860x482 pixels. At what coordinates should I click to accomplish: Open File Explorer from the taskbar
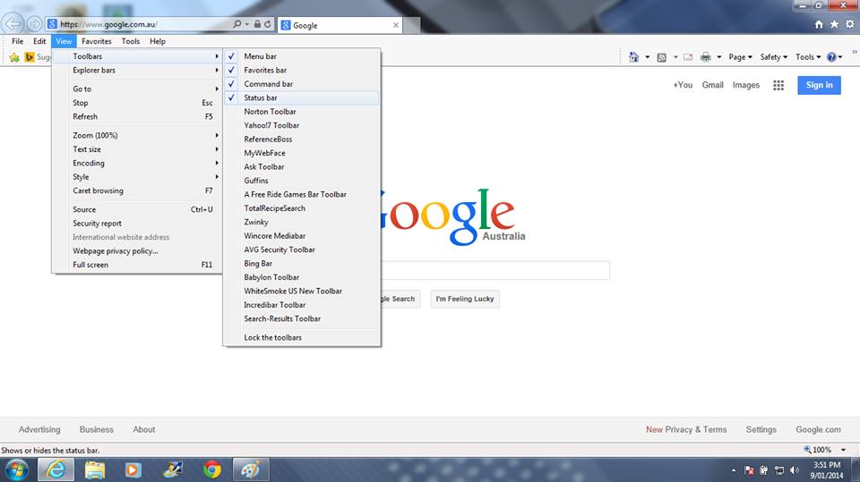[95, 470]
